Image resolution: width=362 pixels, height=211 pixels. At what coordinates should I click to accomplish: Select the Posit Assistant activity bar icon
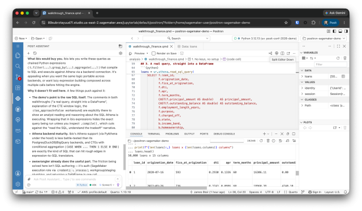pos(18,98)
